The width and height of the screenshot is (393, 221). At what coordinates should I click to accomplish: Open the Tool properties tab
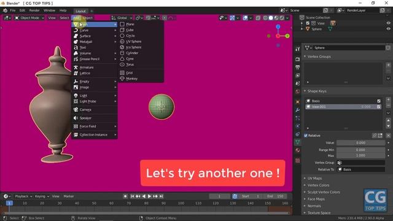point(297,49)
